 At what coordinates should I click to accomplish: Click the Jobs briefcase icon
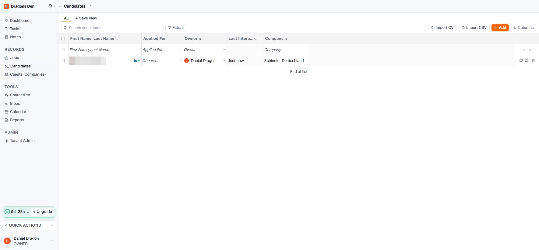coord(6,58)
